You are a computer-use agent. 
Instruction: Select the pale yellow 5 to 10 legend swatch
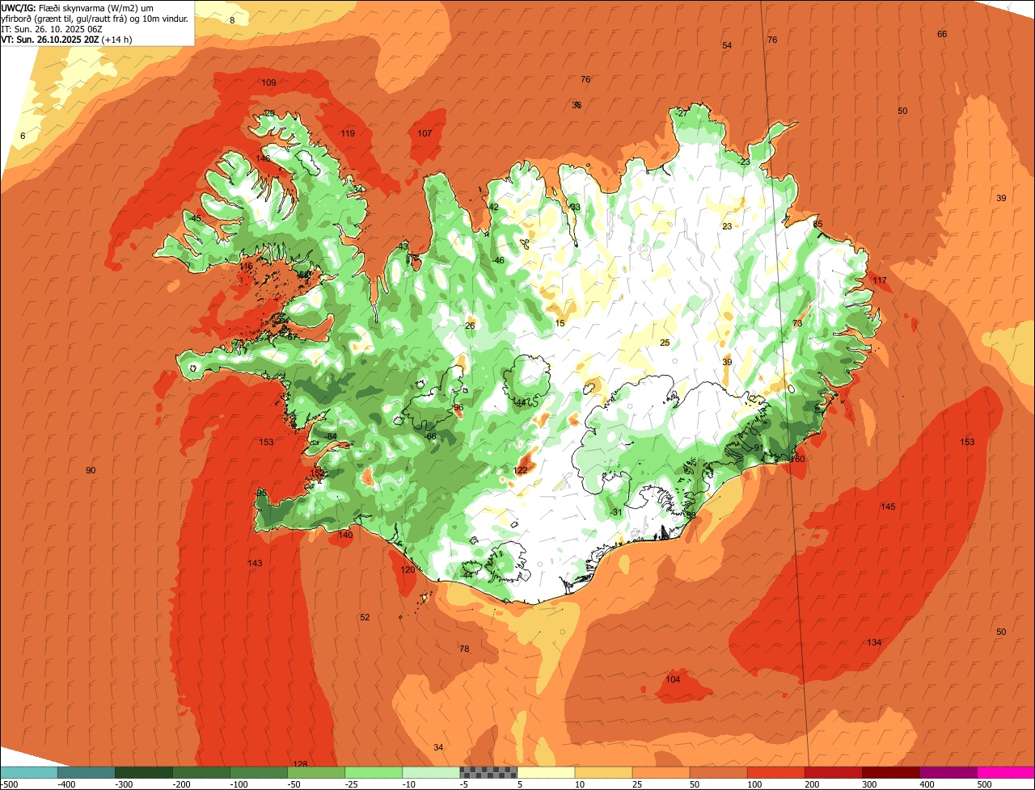(x=546, y=772)
